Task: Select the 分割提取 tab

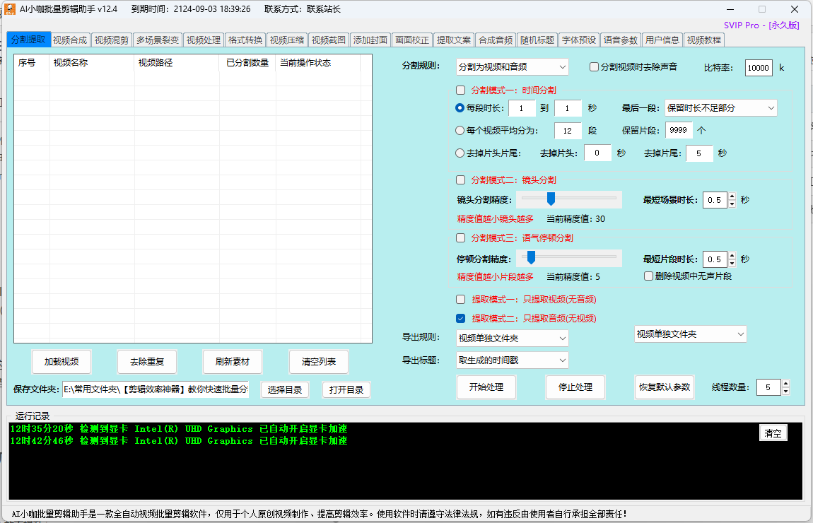Action: [28, 40]
